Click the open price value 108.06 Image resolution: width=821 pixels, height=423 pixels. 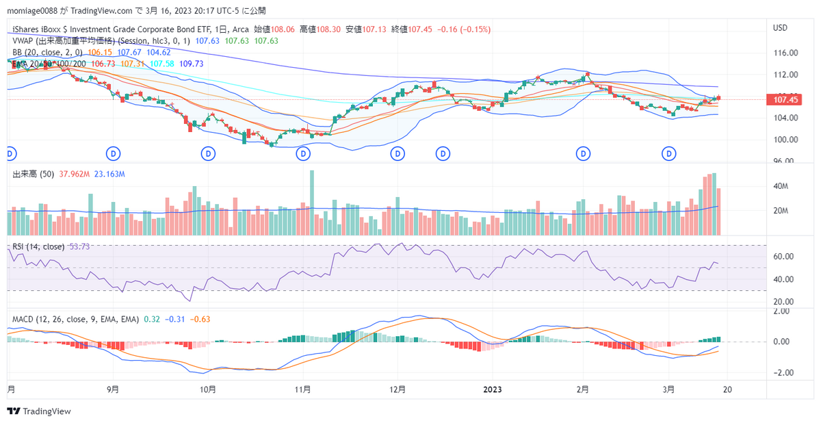pos(283,30)
